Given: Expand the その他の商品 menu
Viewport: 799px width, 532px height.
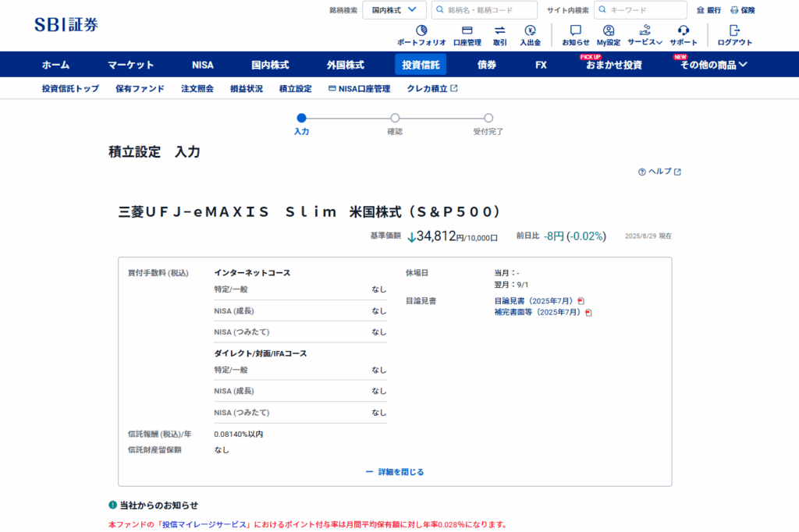Looking at the screenshot, I should 713,65.
